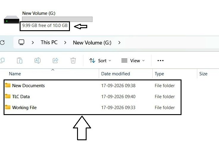
Task: Expand the chevron after This PC
Action: click(65, 43)
